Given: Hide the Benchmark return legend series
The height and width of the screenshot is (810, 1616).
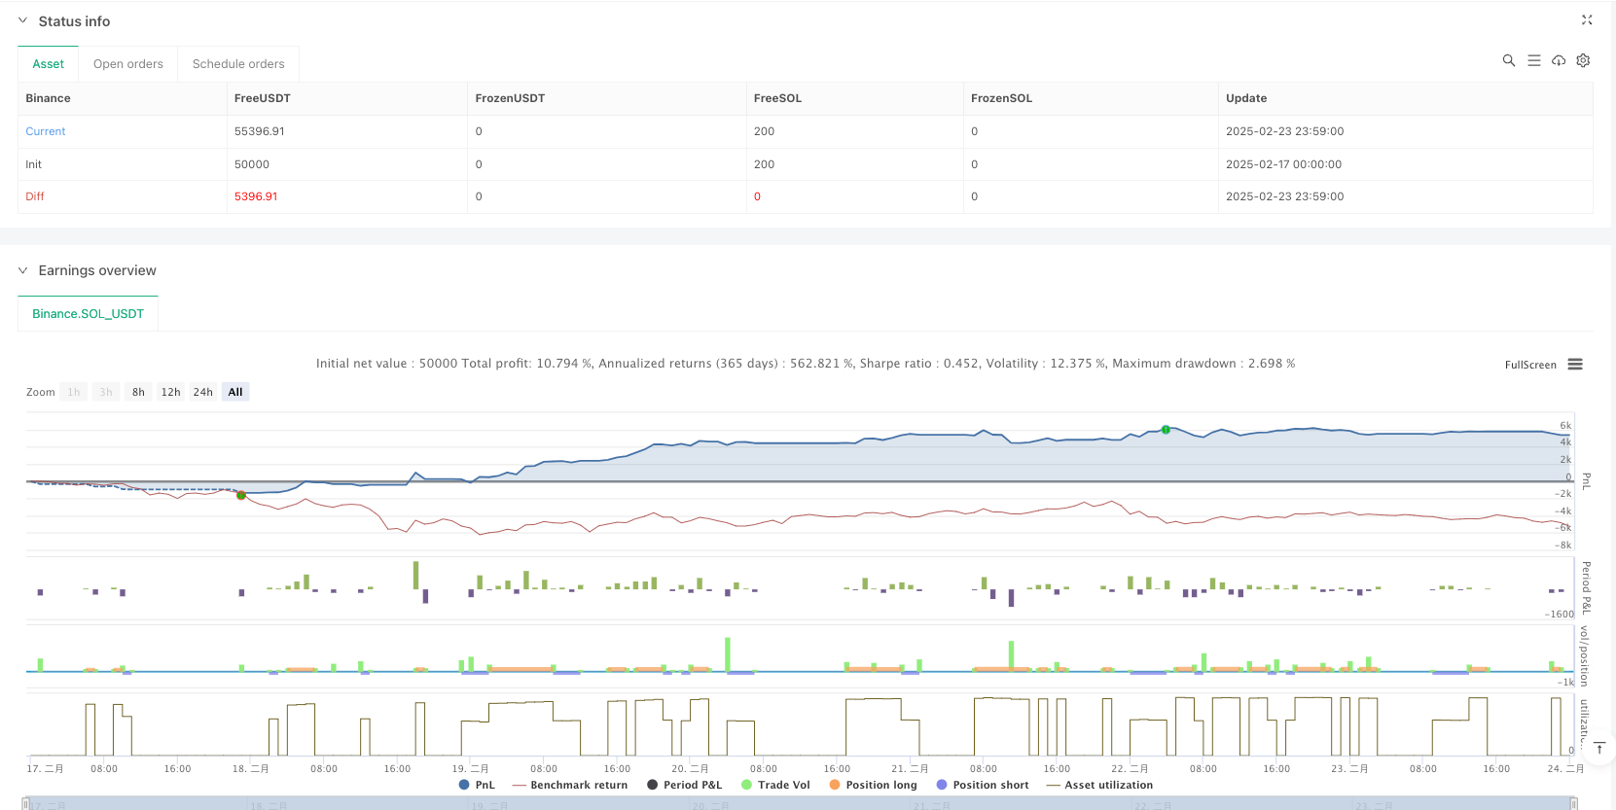Looking at the screenshot, I should coord(569,785).
